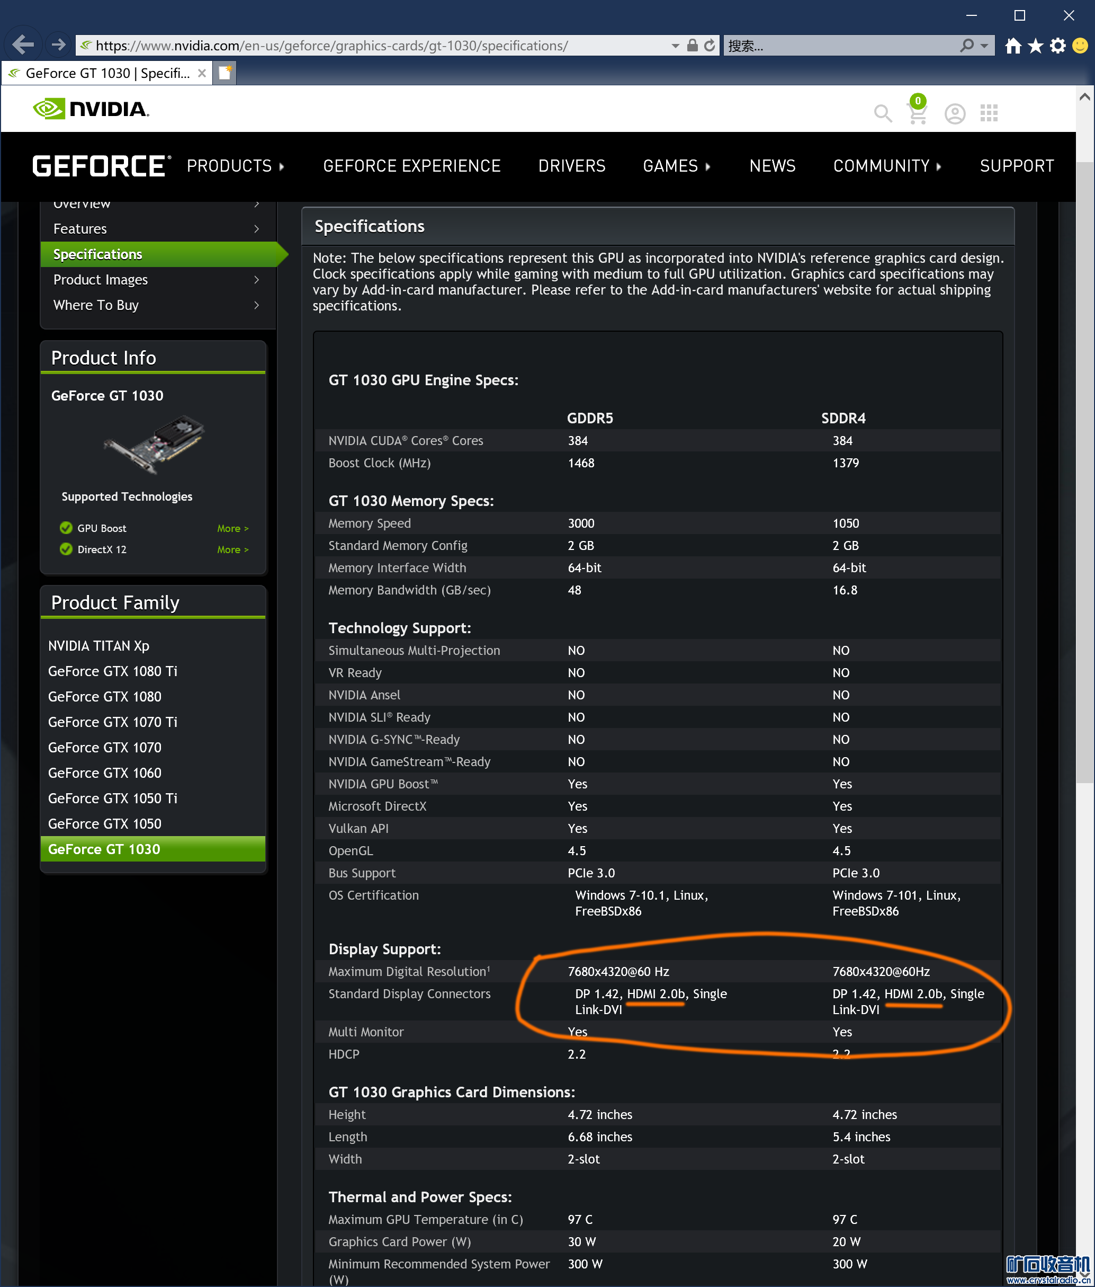Open GEFORCE EXPERIENCE menu item
This screenshot has height=1287, width=1095.
click(411, 166)
